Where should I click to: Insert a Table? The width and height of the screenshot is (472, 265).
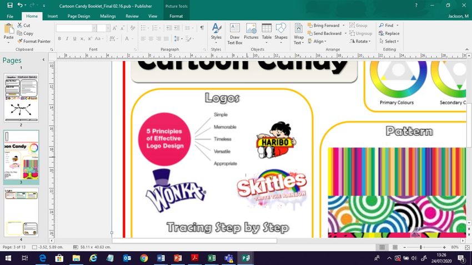point(267,33)
